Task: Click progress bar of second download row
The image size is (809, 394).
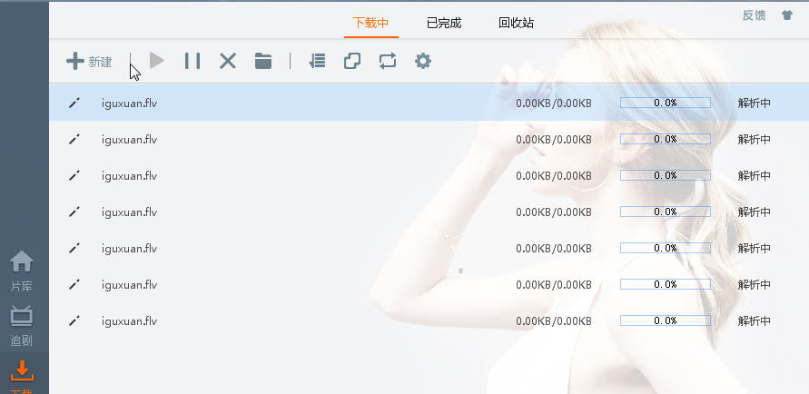Action: coord(665,139)
